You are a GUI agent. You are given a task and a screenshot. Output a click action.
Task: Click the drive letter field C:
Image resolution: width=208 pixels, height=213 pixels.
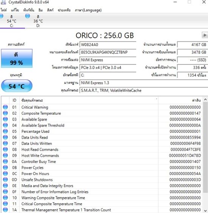[x=108, y=75]
